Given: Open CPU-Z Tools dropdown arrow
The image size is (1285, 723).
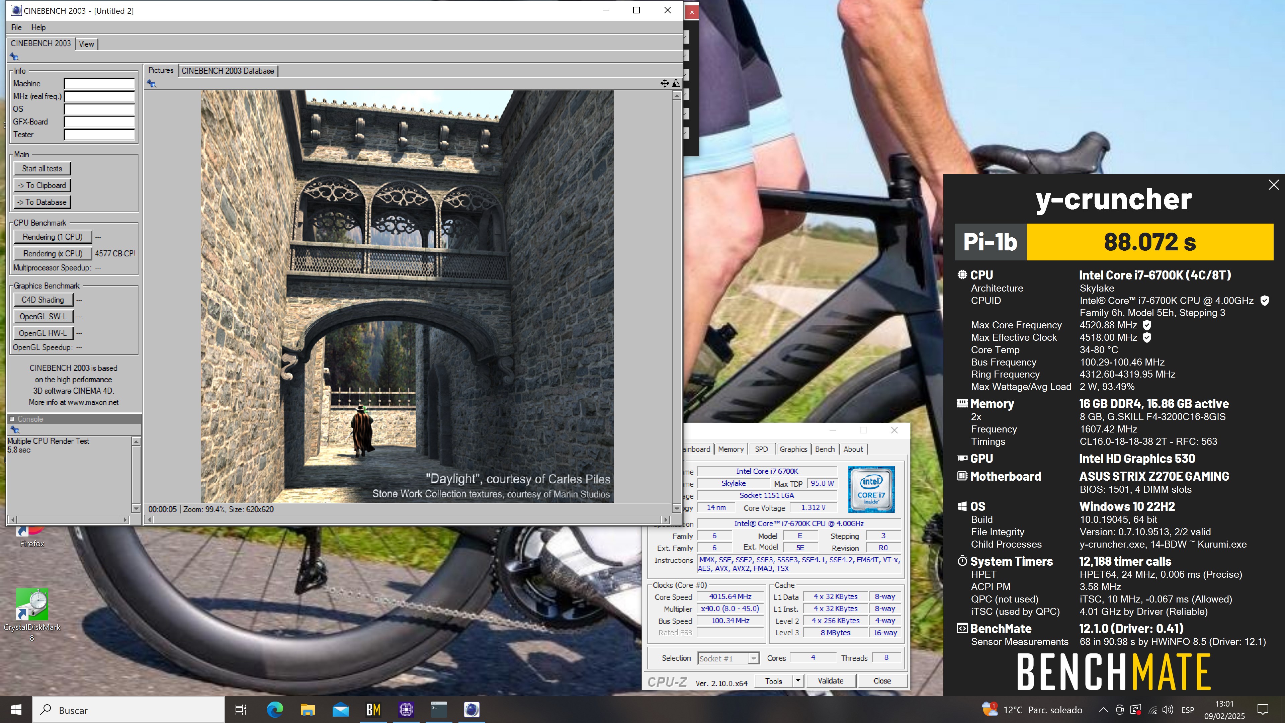Looking at the screenshot, I should pyautogui.click(x=798, y=680).
